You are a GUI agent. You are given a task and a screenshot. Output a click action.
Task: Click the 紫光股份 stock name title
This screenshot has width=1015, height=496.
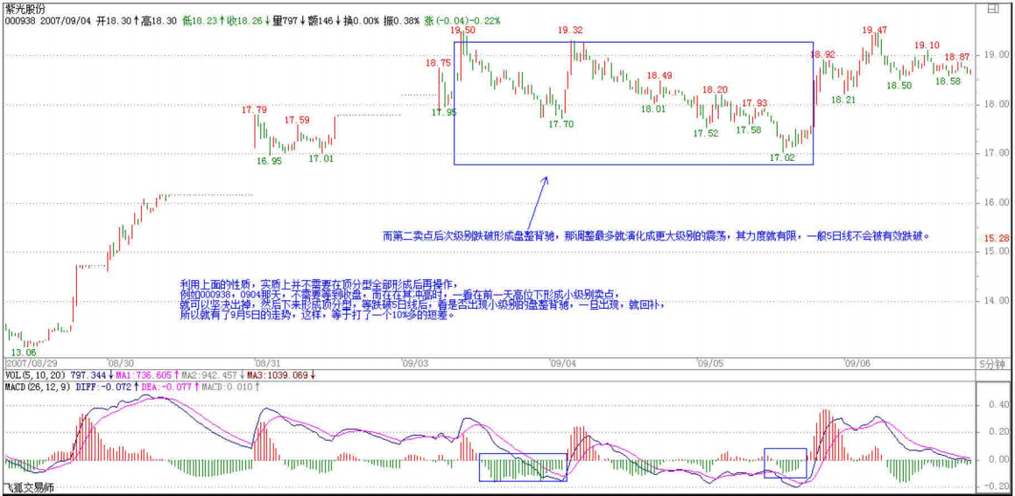pos(25,8)
